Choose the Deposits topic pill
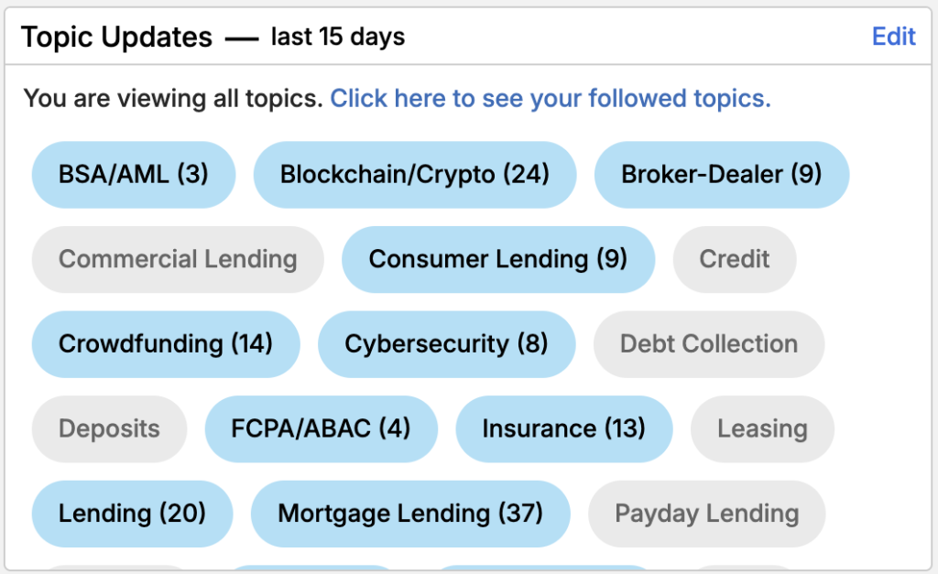This screenshot has height=574, width=938. point(109,428)
